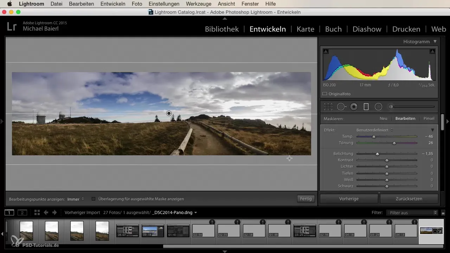Select the crop overlay tool icon
Image resolution: width=450 pixels, height=253 pixels.
[x=328, y=106]
